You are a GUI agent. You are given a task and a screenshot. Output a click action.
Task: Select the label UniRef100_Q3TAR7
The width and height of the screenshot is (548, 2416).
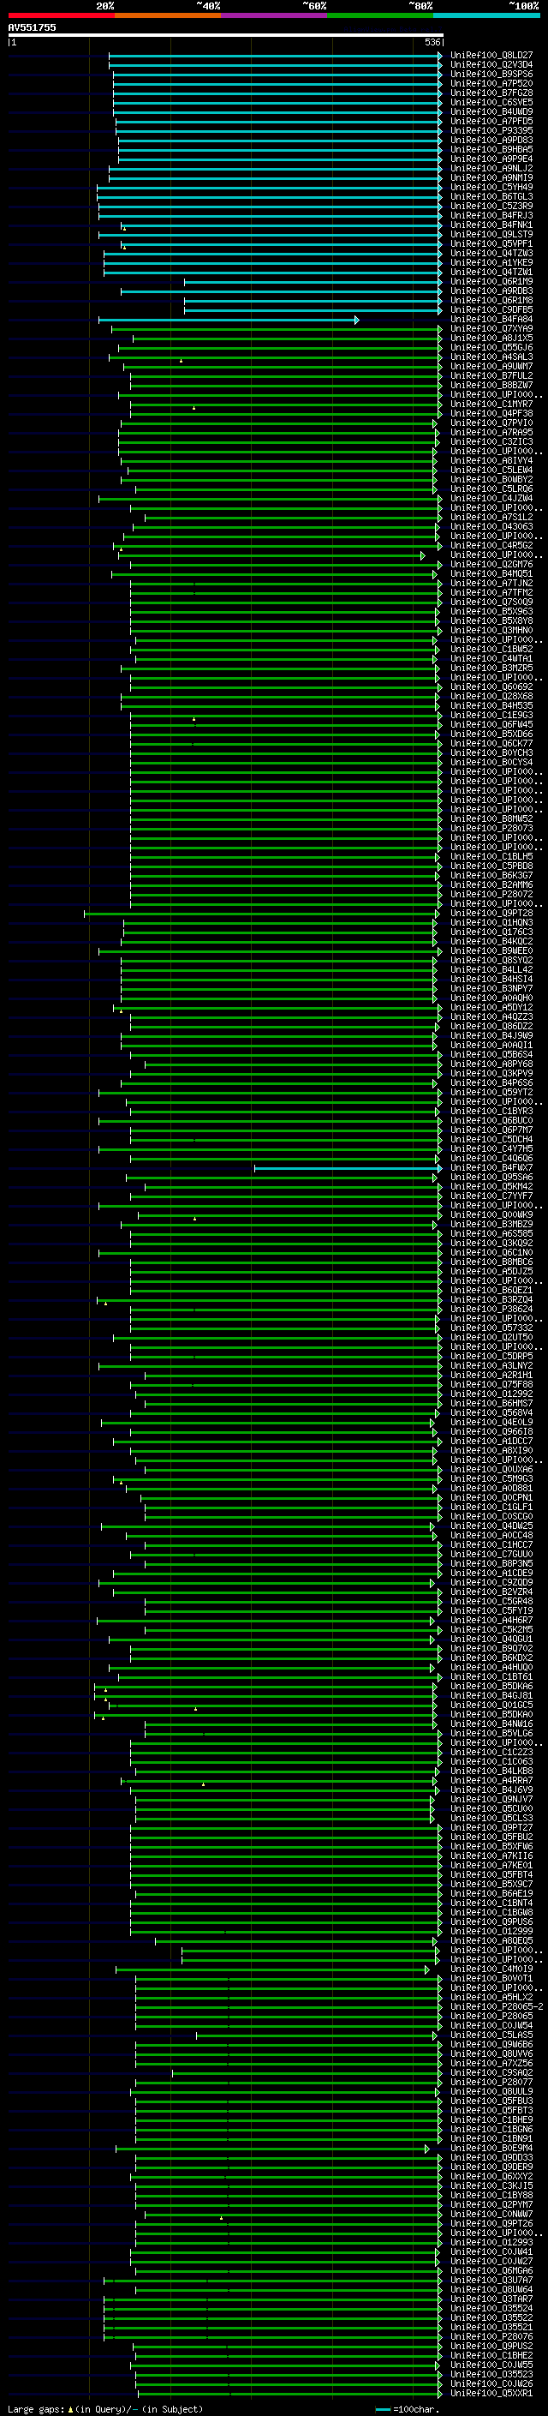pyautogui.click(x=491, y=2299)
